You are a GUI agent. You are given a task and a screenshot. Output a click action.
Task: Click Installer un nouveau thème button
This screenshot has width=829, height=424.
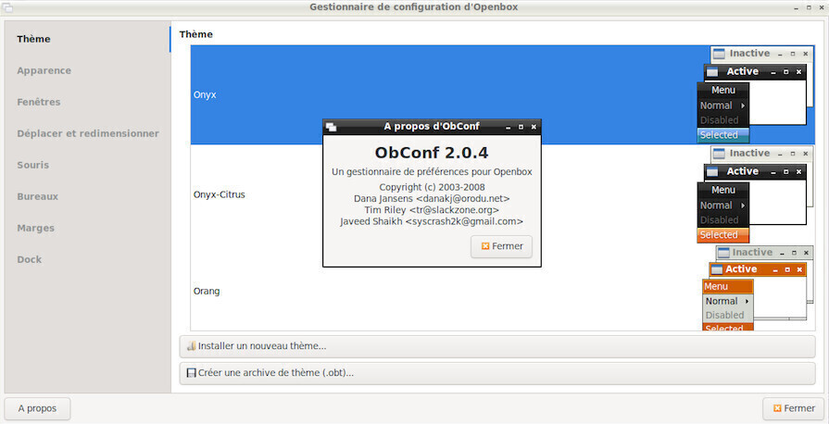[497, 346]
